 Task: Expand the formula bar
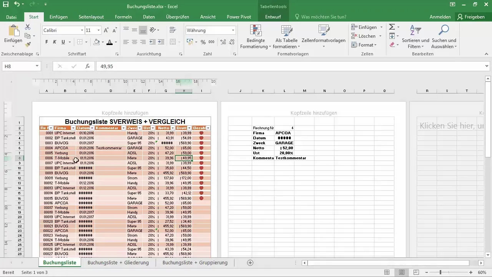(487, 66)
